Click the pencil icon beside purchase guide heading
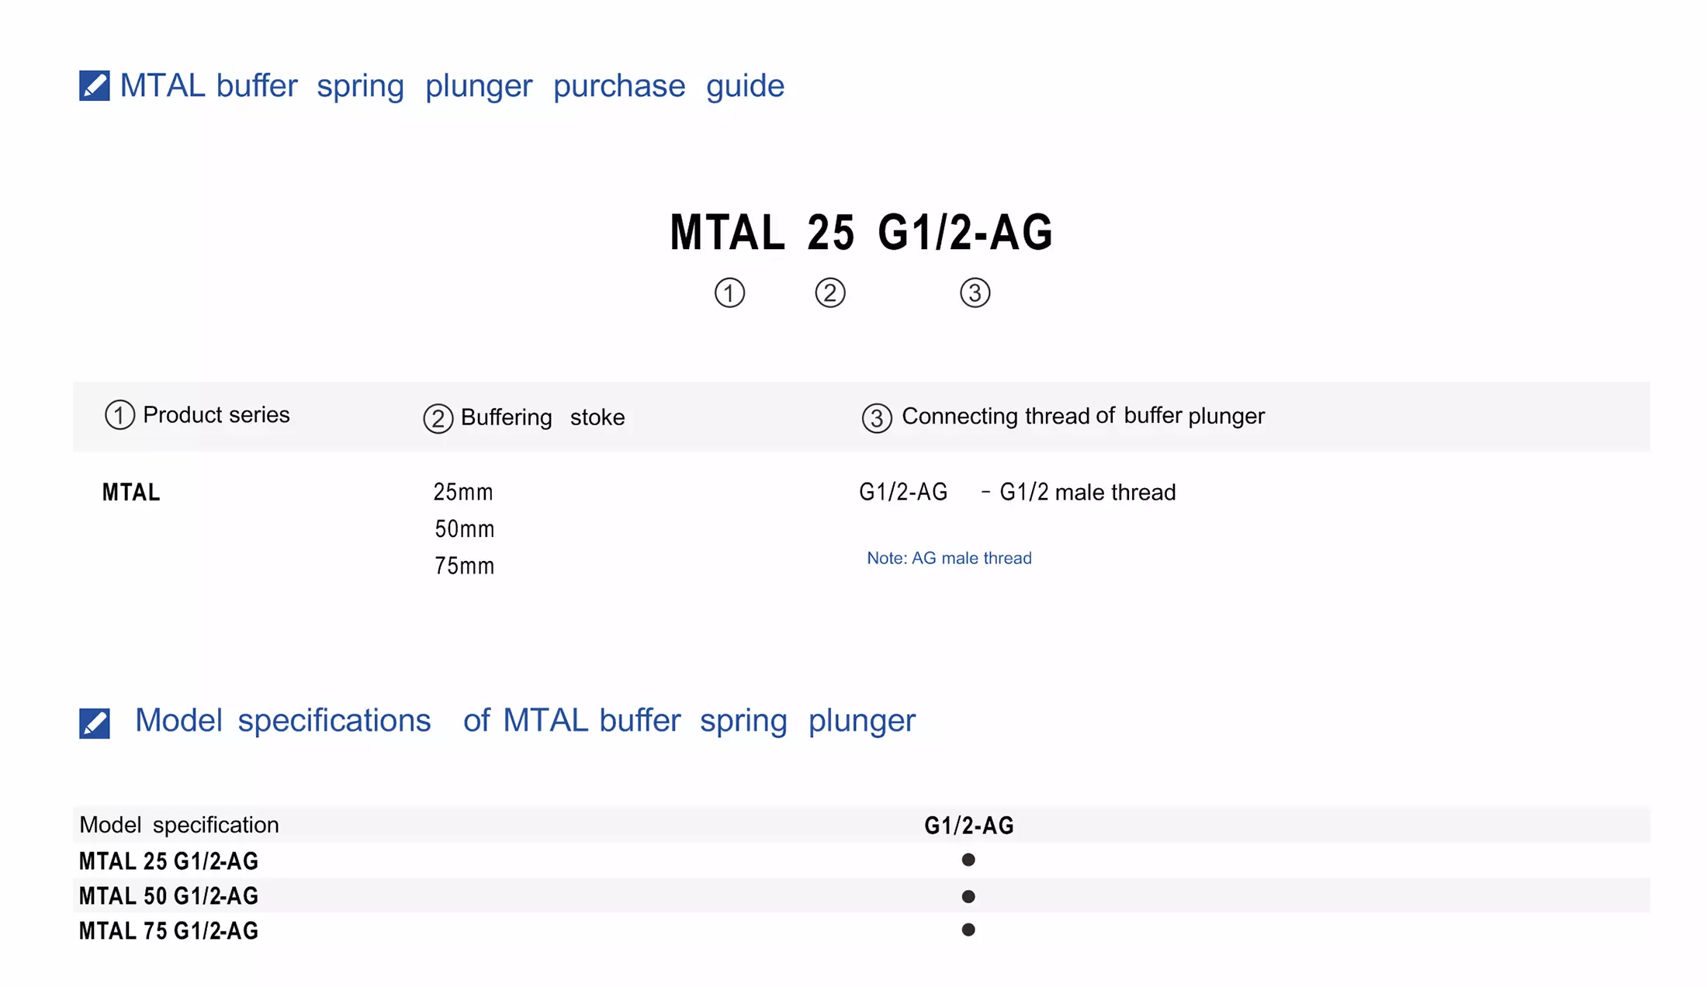Image resolution: width=1707 pixels, height=987 pixels. pos(95,86)
